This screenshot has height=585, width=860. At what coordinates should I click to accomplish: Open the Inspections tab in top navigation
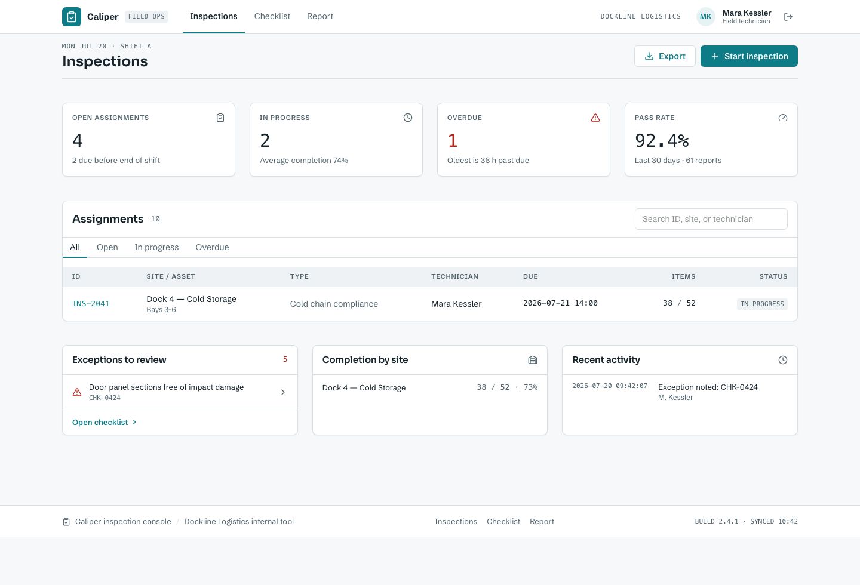(x=214, y=17)
